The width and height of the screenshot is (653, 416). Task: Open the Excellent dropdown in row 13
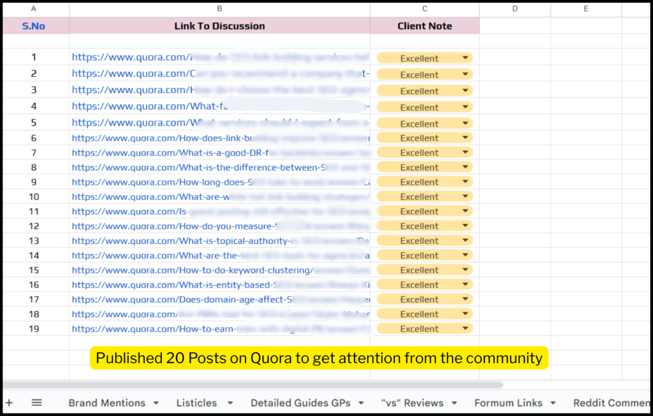(x=425, y=240)
